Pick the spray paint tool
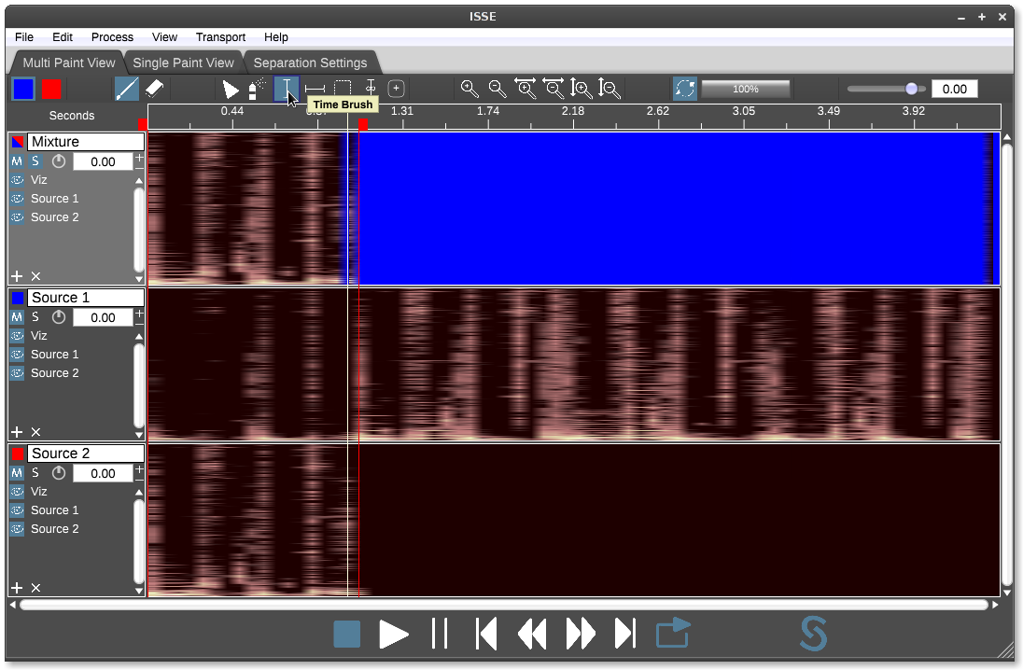1023x670 pixels. click(x=258, y=89)
